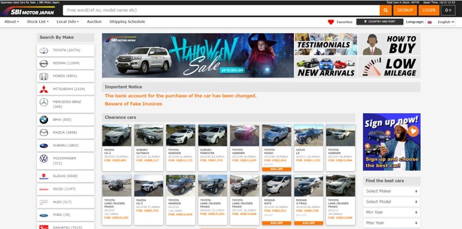This screenshot has height=229, width=462.
Task: Click the orange search magnifier button
Action: 386,10
